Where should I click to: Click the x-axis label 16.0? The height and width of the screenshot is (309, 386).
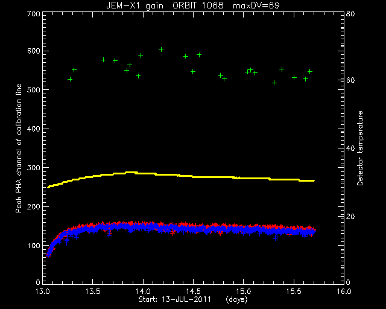click(x=344, y=291)
